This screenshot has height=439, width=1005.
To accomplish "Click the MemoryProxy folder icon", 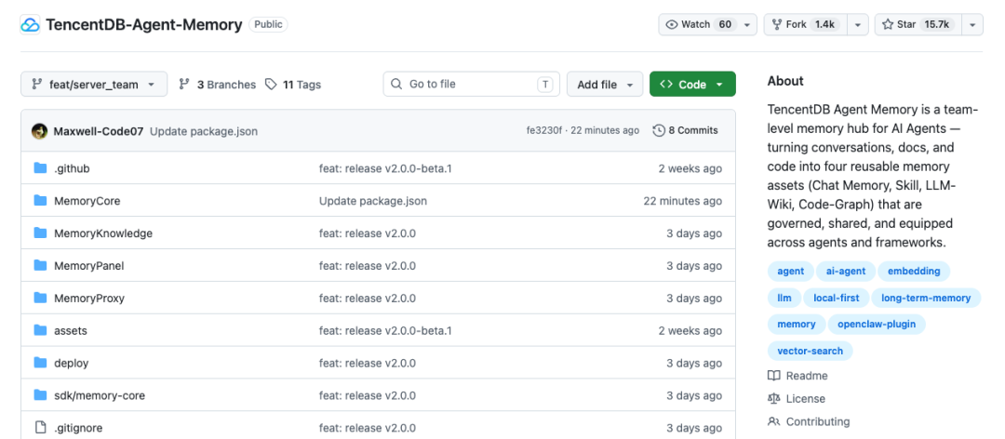I will click(40, 298).
